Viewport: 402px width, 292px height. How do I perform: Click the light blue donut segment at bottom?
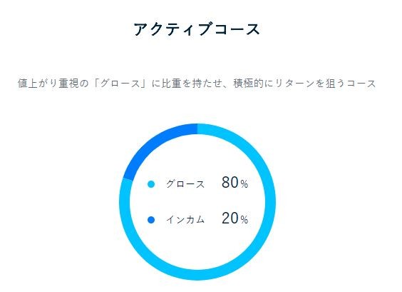click(197, 275)
